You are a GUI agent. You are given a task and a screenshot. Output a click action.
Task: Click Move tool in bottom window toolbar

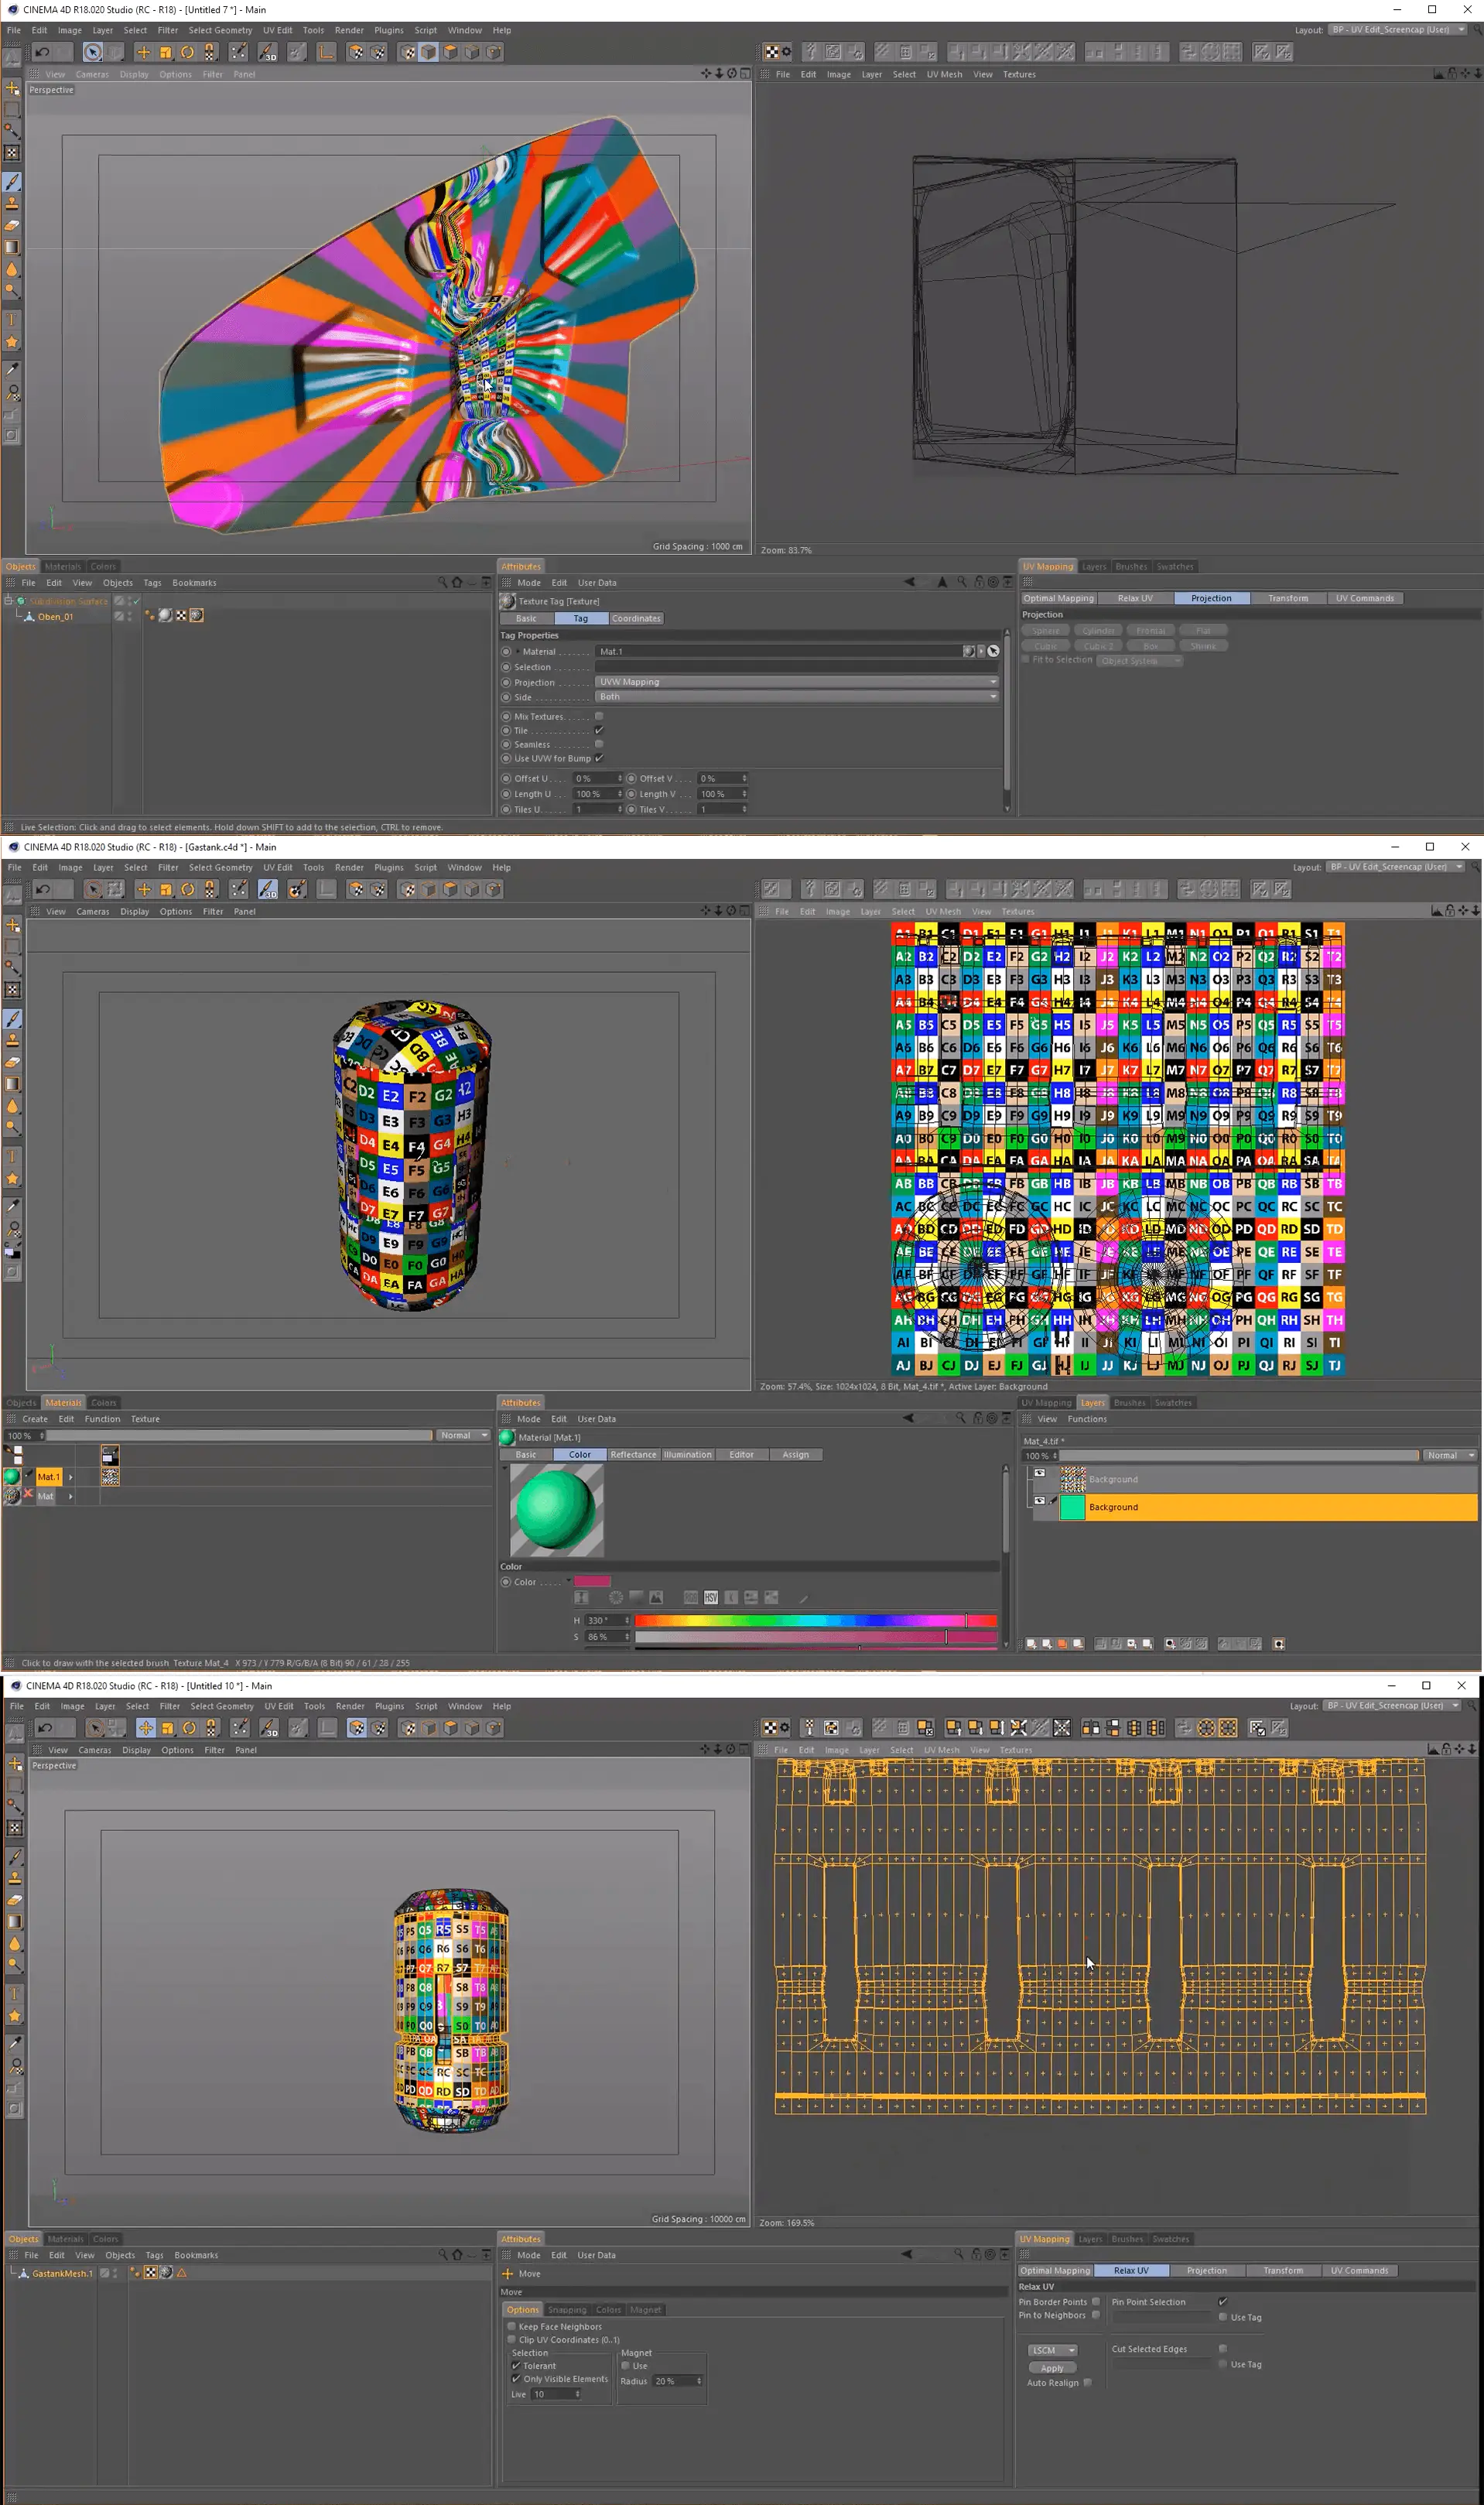(x=145, y=1728)
